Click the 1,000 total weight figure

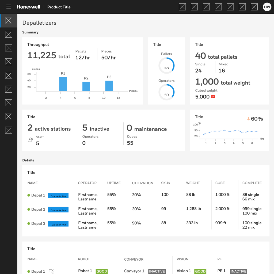(x=223, y=82)
